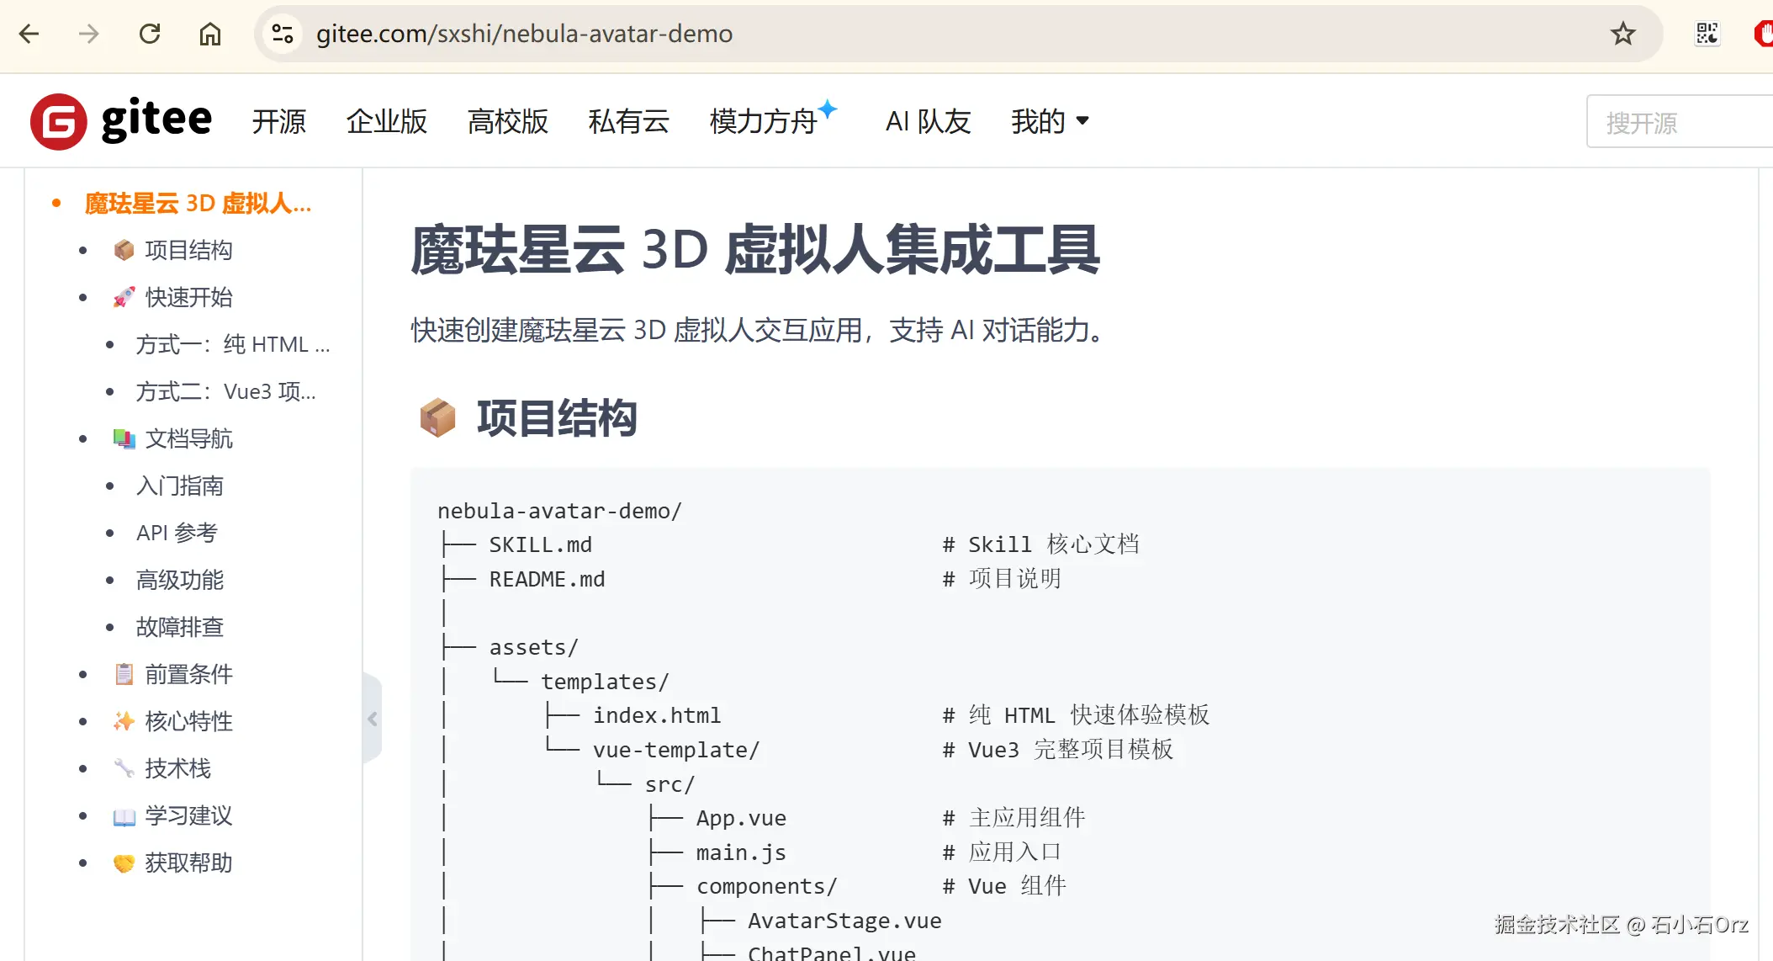This screenshot has height=961, width=1773.
Task: Focus the address bar URL
Action: (524, 34)
